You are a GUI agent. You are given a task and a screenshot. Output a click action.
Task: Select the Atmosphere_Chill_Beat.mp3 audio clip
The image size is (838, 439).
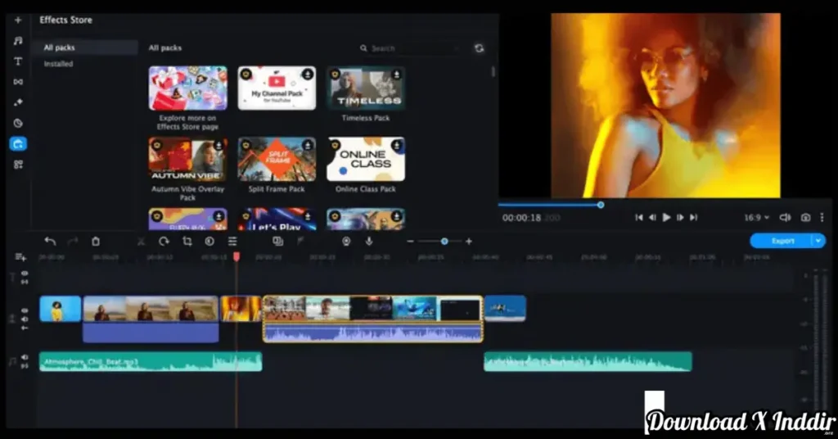click(151, 361)
